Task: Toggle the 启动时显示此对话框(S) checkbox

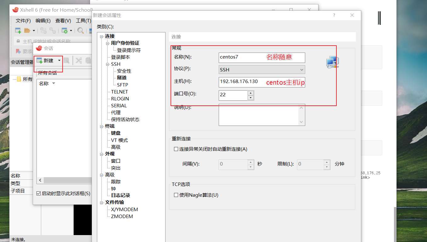Action: click(39, 194)
